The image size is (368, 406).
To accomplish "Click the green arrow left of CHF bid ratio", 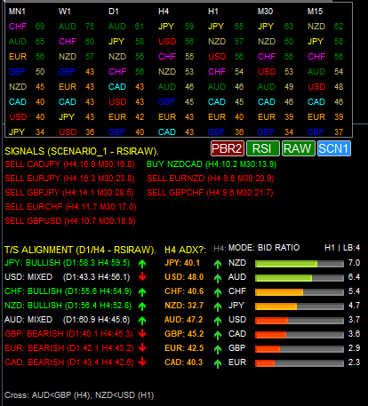I will click(218, 292).
